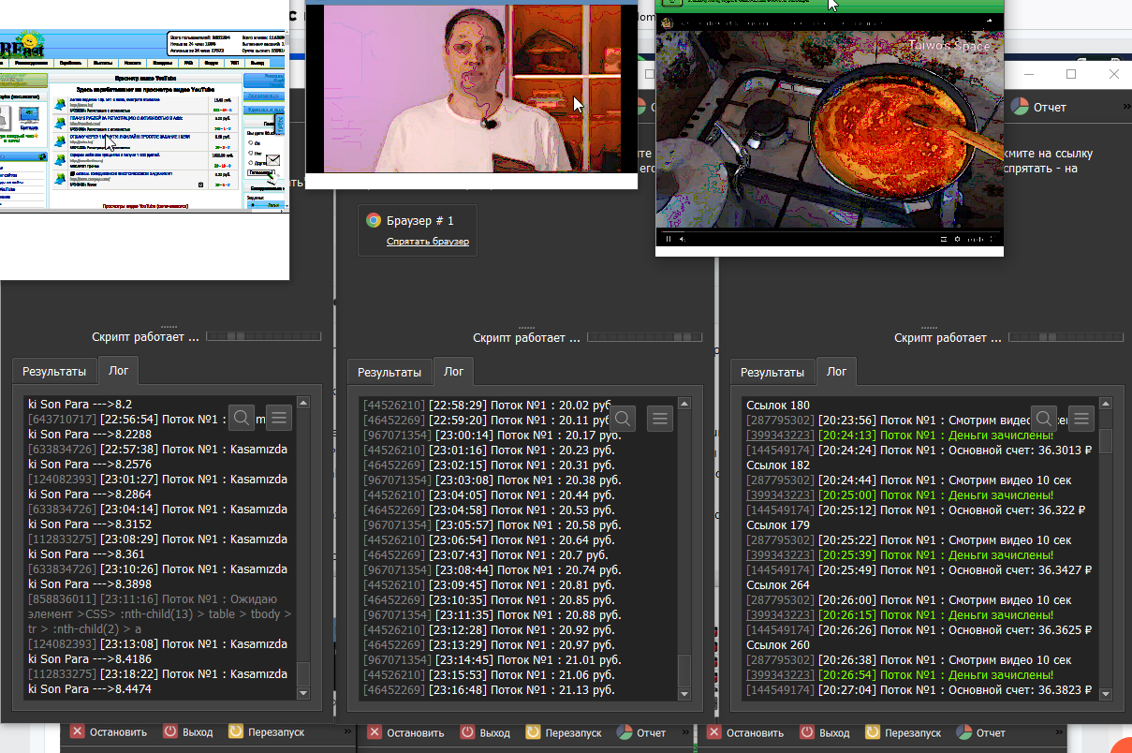Open settings gear in cooking video player
Image resolution: width=1132 pixels, height=753 pixels.
957,239
